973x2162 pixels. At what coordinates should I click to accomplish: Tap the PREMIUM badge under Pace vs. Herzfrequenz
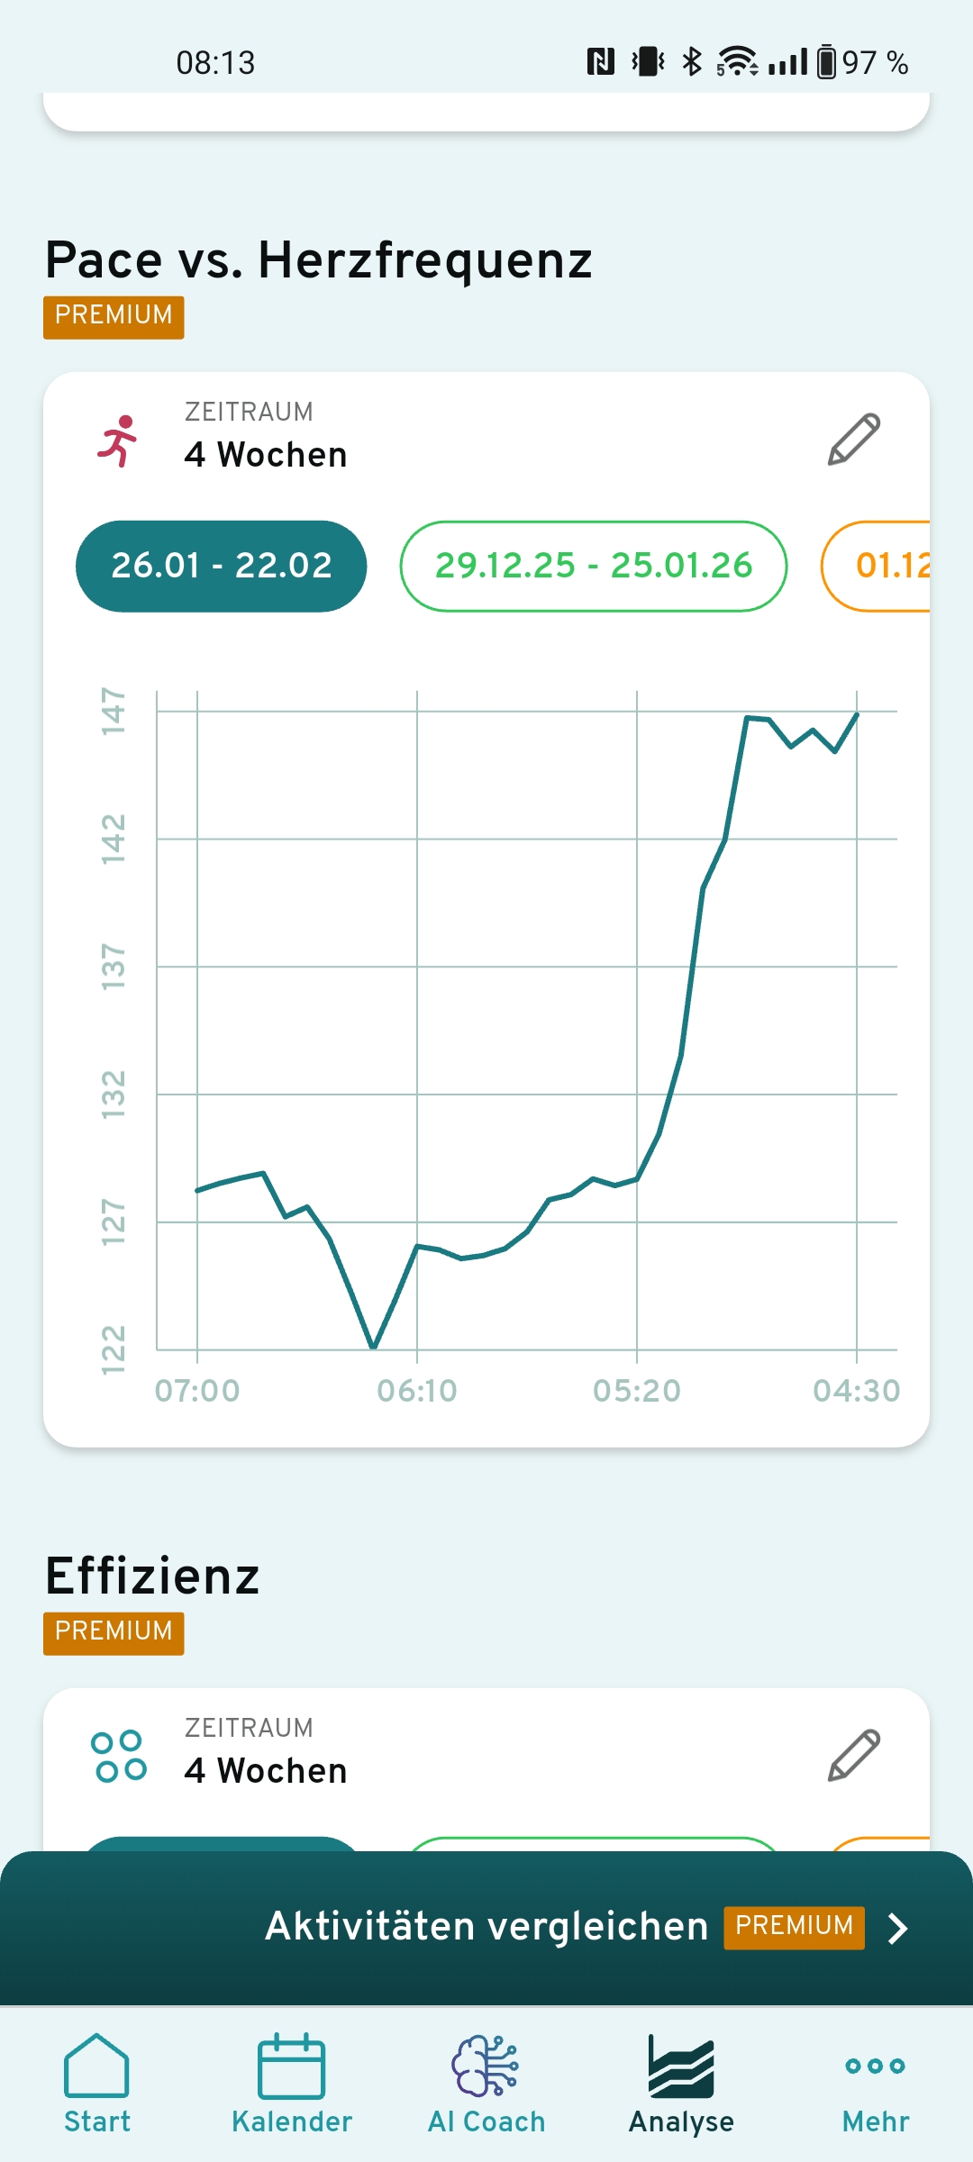[x=114, y=316]
